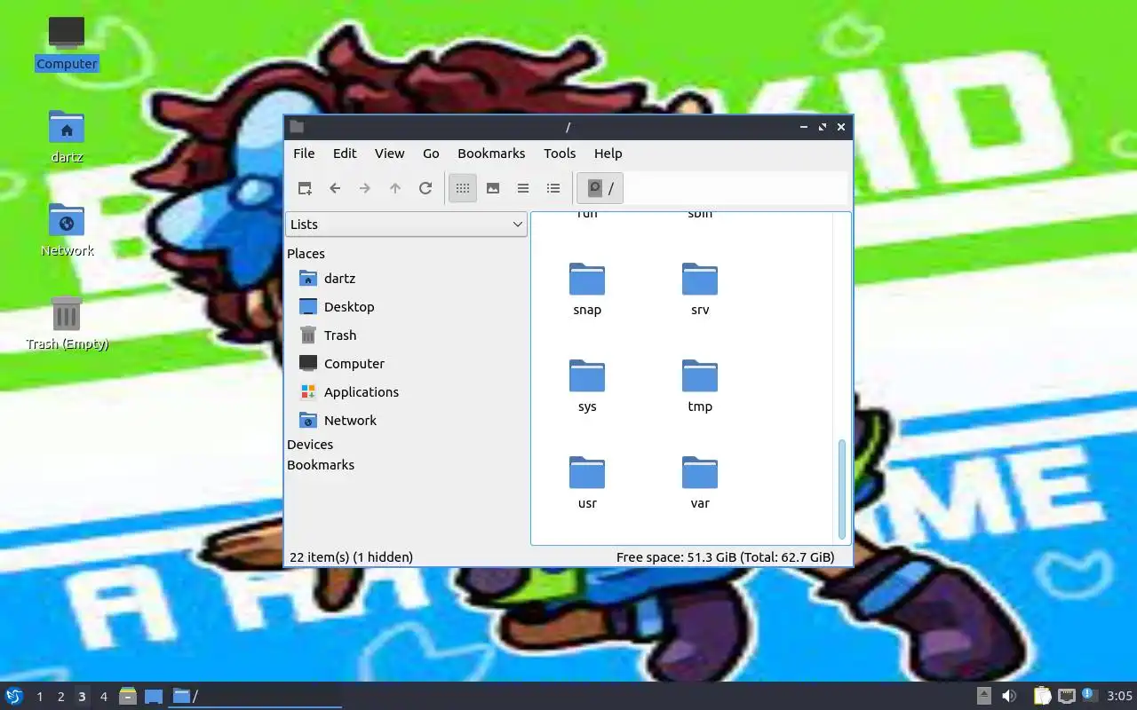Screen dimensions: 1137x710
Task: Maximize the file manager window
Action: pos(823,127)
